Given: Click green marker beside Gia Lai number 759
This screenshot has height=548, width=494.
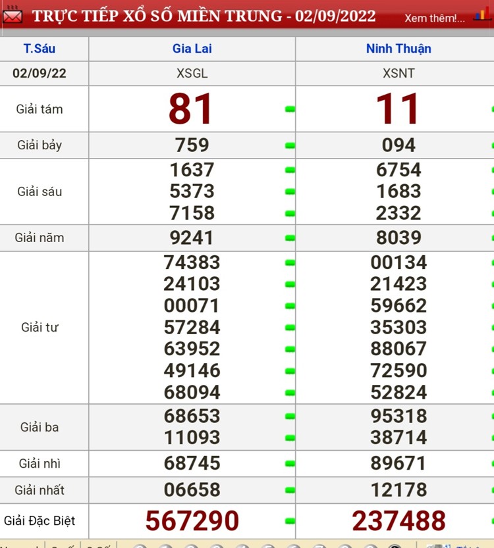Looking at the screenshot, I should [x=290, y=145].
